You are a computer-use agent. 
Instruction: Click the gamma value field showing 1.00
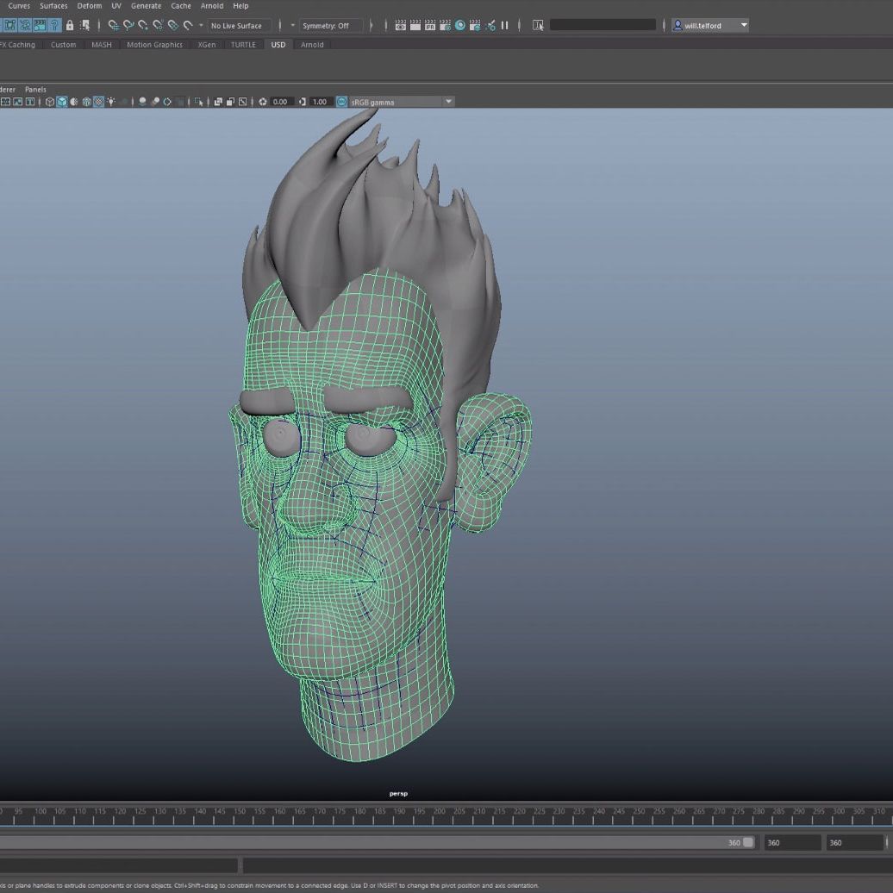coord(320,102)
